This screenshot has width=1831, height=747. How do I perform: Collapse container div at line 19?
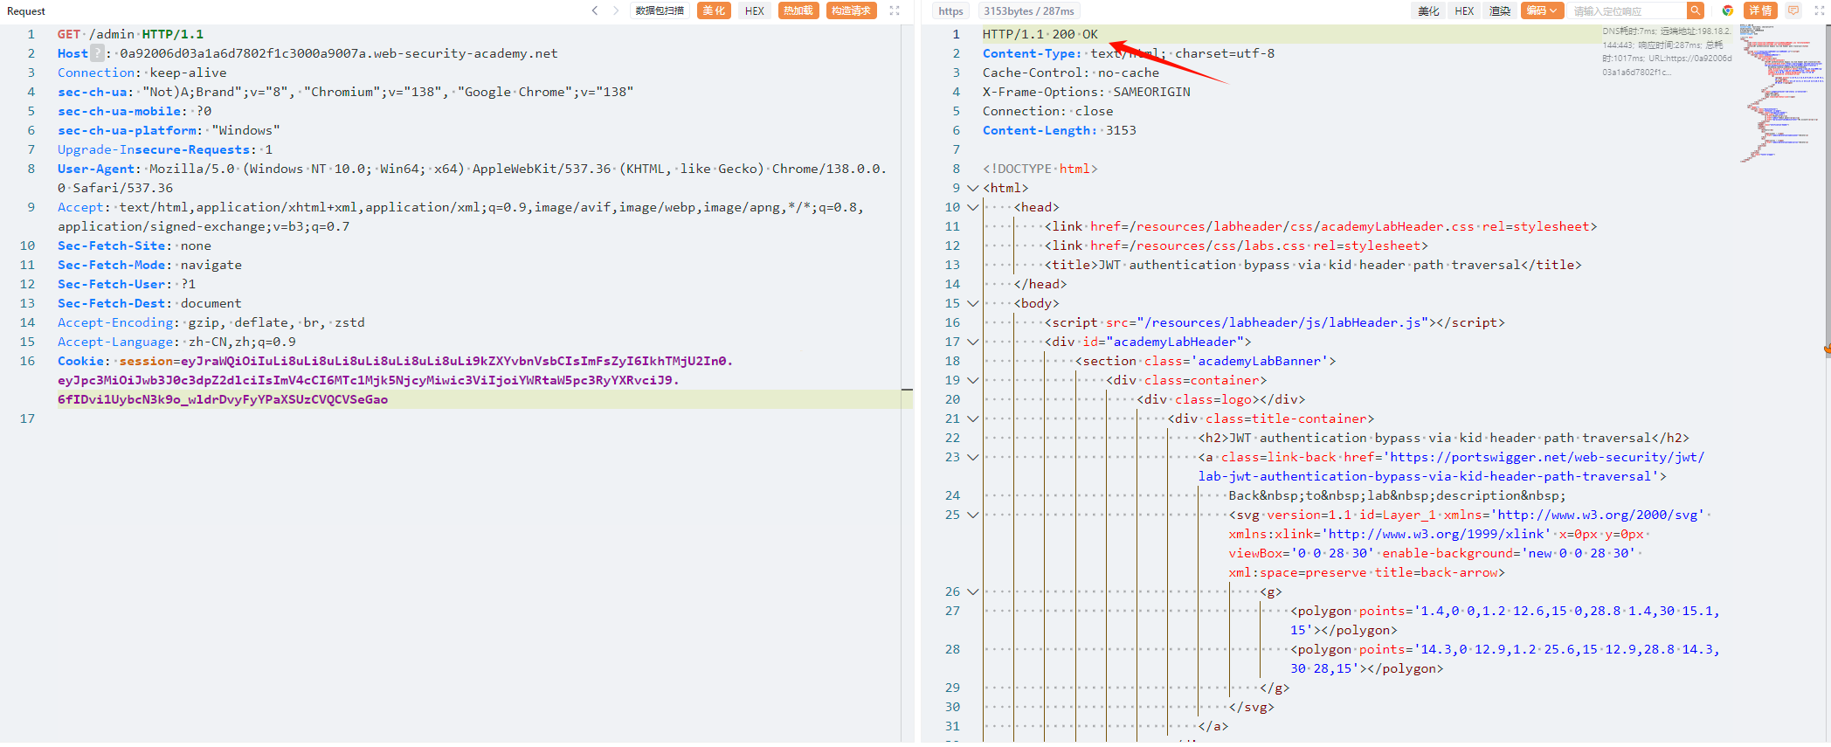(972, 380)
